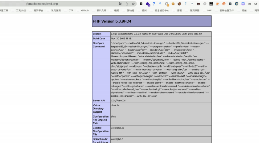
Task: Click the orange IP extension icon
Action: (217, 4)
